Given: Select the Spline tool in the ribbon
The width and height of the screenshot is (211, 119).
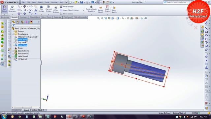Looking at the screenshot, I should coord(30,7).
